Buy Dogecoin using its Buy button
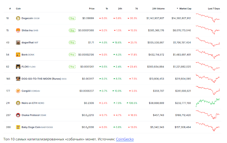Viewport: 227px width, 143px height. point(72,18)
